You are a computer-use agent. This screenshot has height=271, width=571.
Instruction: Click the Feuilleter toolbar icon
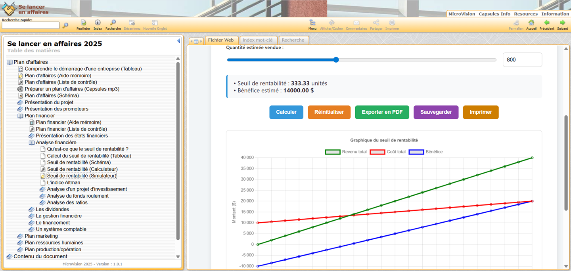tap(83, 23)
